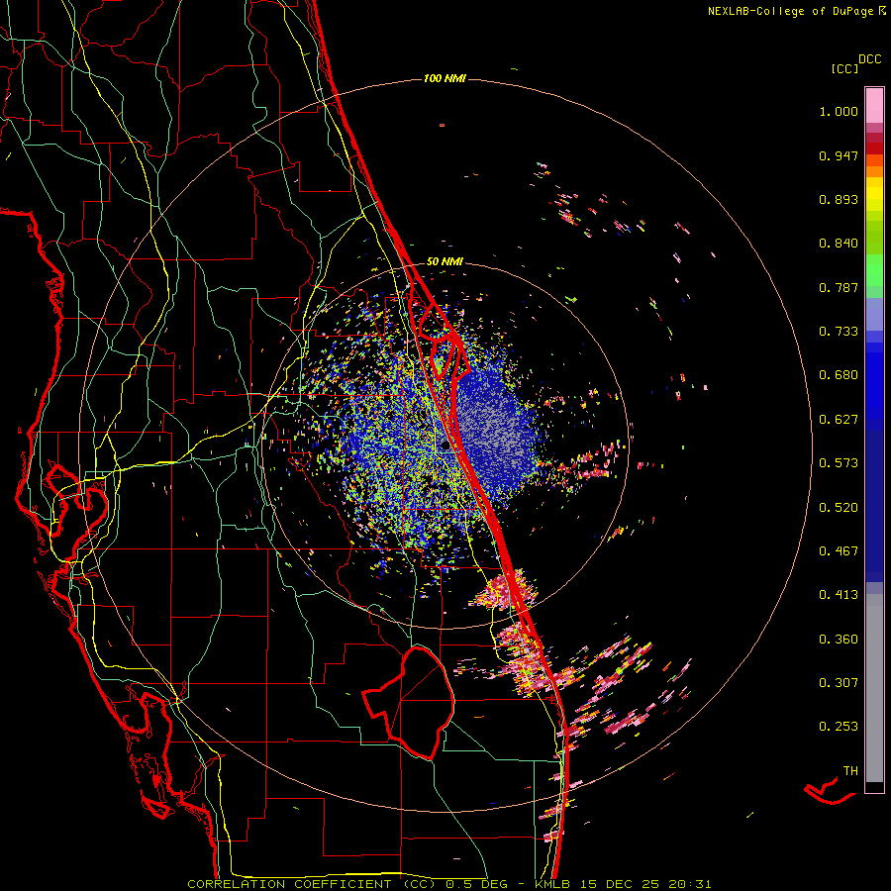Image resolution: width=891 pixels, height=891 pixels.
Task: Click the 20:31 timestamp in the caption
Action: [690, 884]
